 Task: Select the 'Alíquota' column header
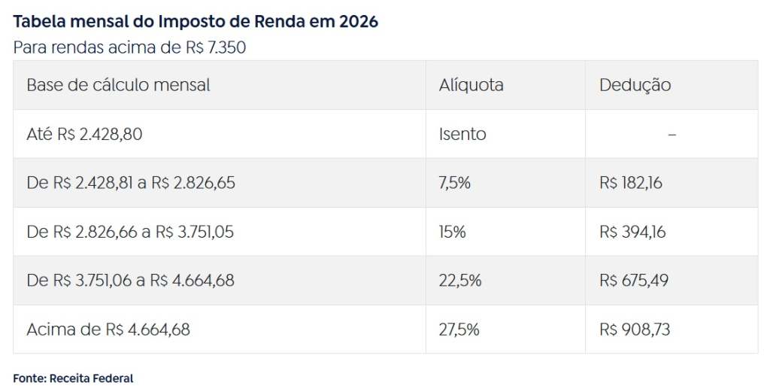[471, 85]
